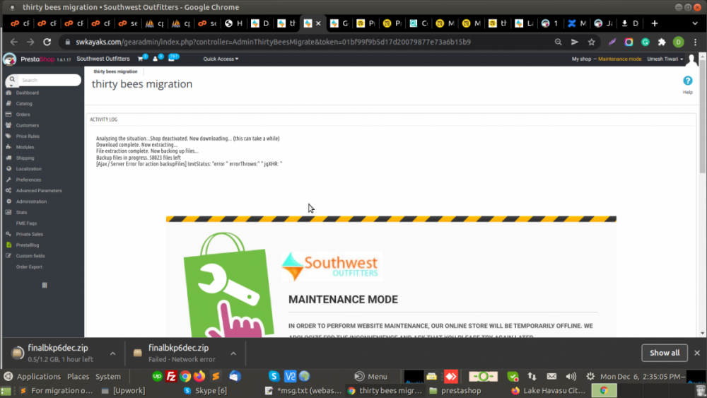Open the My shop link
The height and width of the screenshot is (398, 707).
click(580, 59)
